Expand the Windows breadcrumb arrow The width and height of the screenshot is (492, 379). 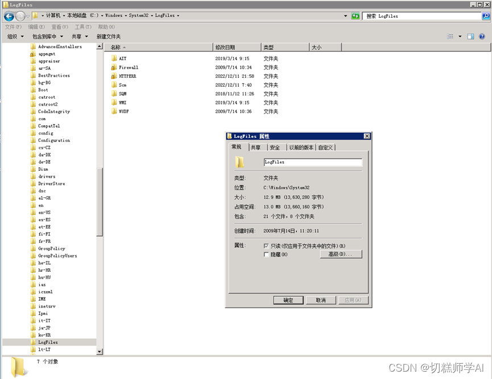point(126,15)
